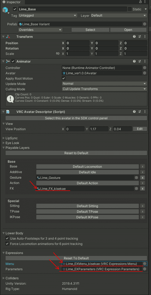The width and height of the screenshot is (151, 295).
Task: Click the View Position Edit button
Action: point(140,129)
